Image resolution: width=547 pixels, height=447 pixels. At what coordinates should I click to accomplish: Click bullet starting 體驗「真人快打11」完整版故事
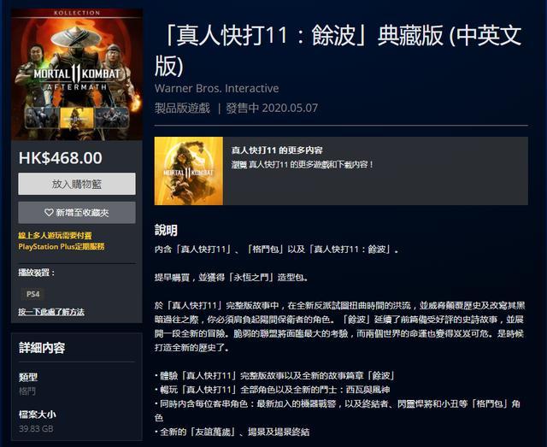click(x=275, y=376)
